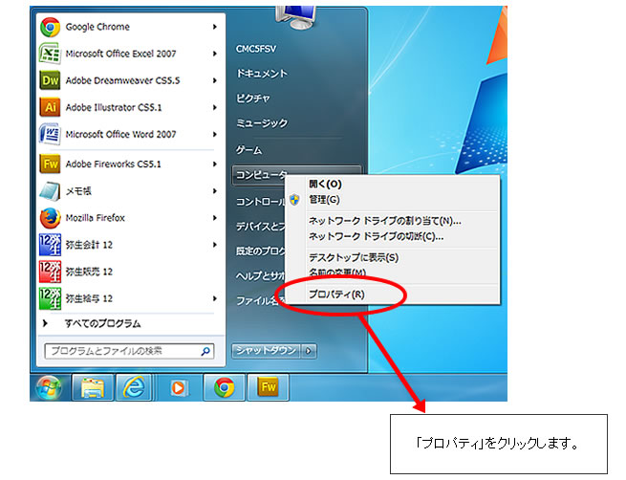This screenshot has height=480, width=626.
Task: Switch to Fireworks on the taskbar
Action: pos(268,387)
